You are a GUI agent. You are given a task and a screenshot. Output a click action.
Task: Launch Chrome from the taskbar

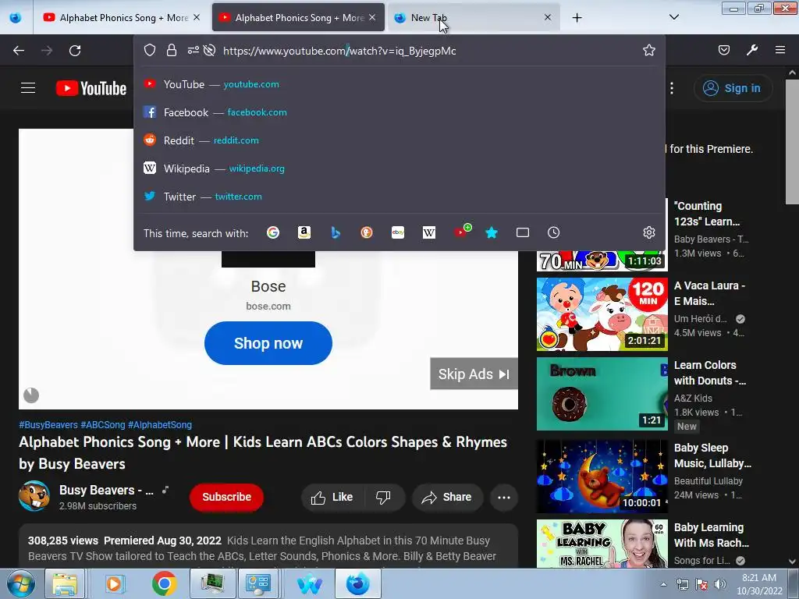[164, 583]
